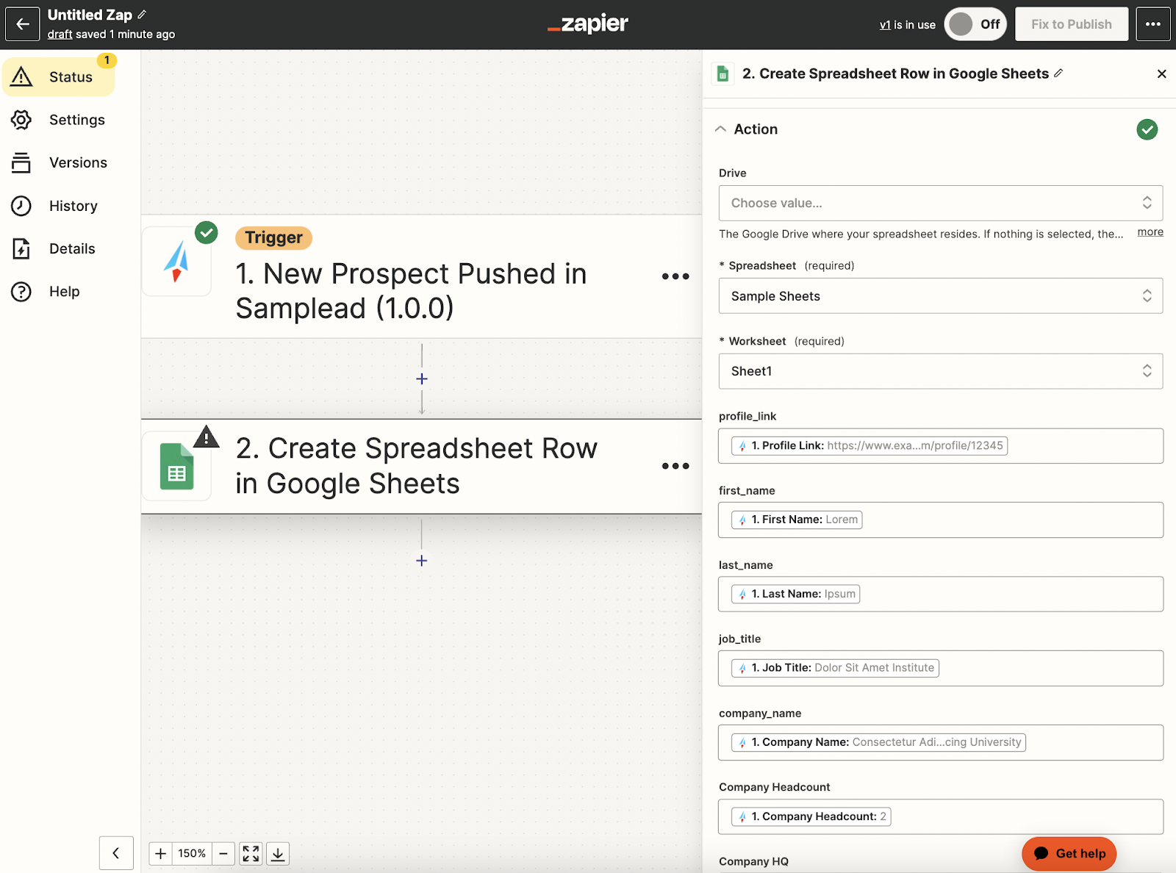Zoom out on the canvas with minus button

coord(223,853)
